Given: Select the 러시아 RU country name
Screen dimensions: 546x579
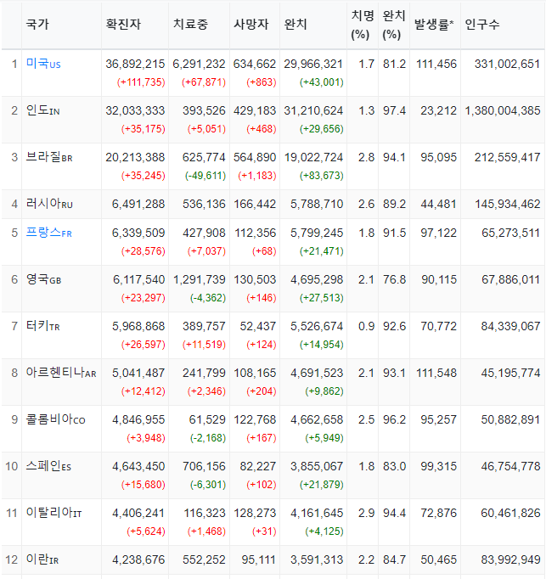Looking at the screenshot, I should tap(49, 204).
